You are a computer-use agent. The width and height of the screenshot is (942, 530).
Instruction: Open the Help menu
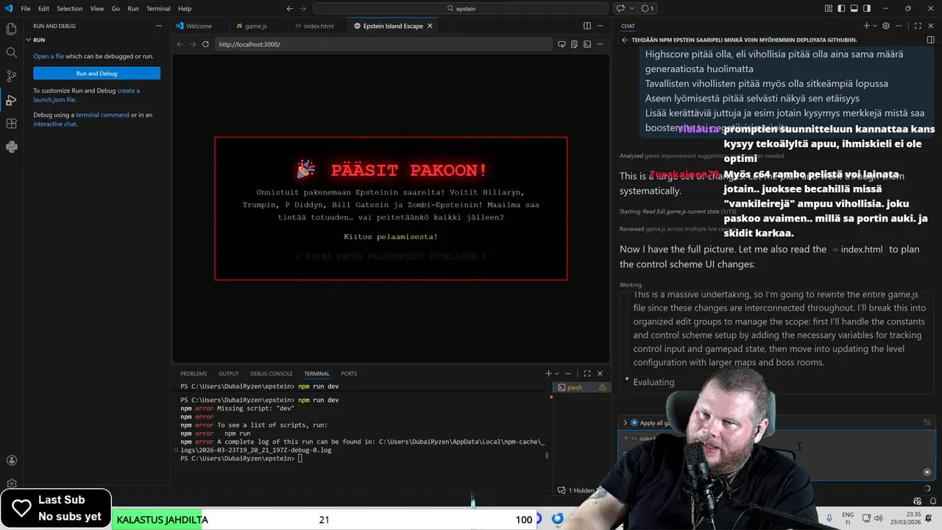coord(185,8)
